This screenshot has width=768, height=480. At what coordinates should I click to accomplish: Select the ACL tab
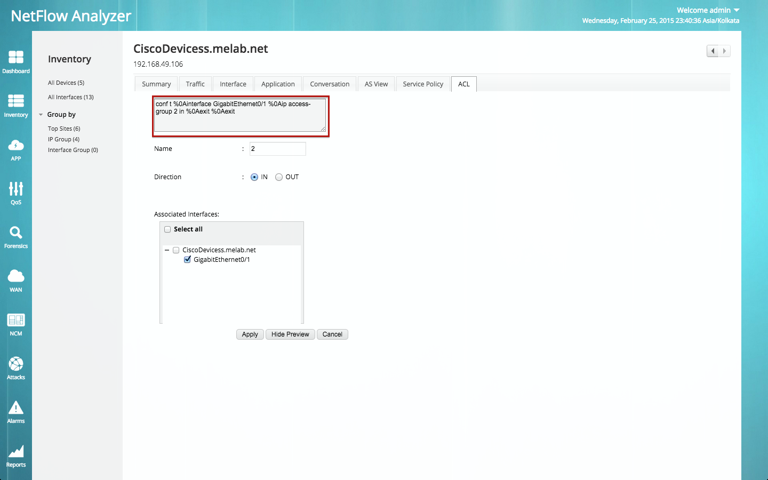tap(464, 84)
